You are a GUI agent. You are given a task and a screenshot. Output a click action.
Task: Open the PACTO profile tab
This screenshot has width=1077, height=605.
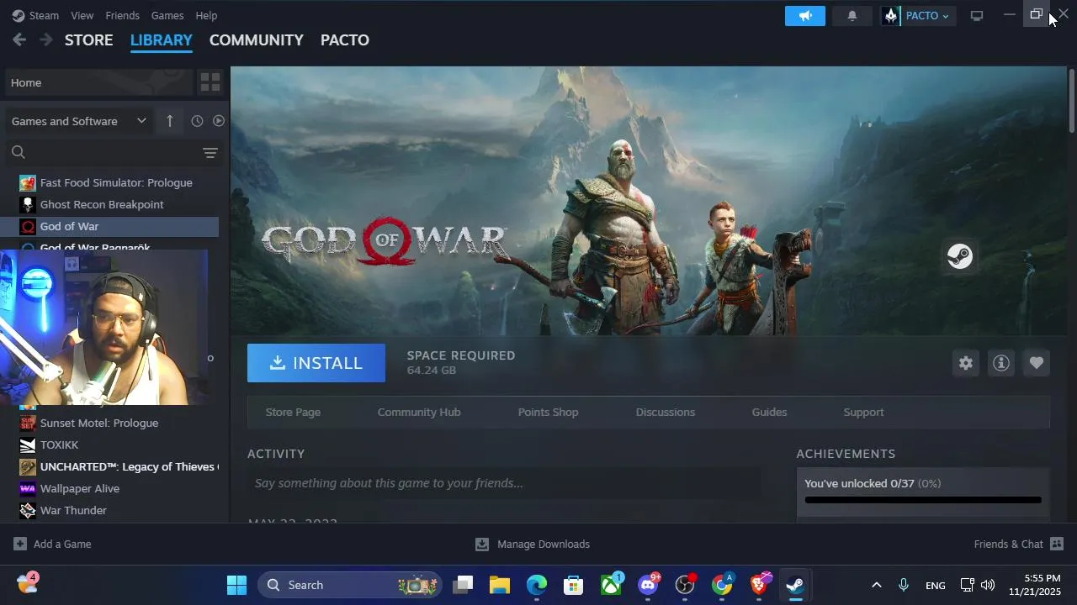[x=345, y=39]
